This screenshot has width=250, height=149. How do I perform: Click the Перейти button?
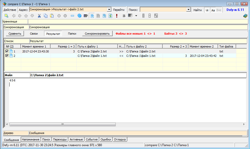[119, 10]
